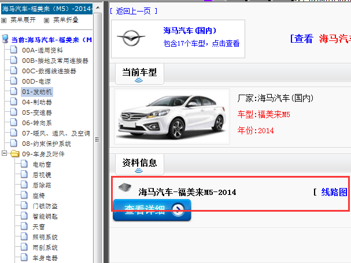The height and width of the screenshot is (263, 351).
Task: Click the scroll-up arrow of tree panel
Action: click(x=98, y=7)
